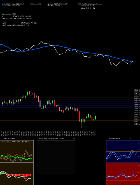Click the red RSI chart panel
The width and height of the screenshot is (140, 185).
[x=123, y=174]
